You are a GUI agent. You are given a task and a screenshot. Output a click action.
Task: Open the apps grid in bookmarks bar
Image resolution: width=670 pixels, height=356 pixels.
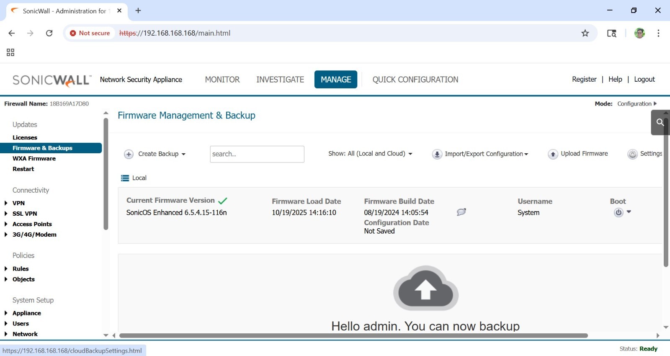(10, 52)
